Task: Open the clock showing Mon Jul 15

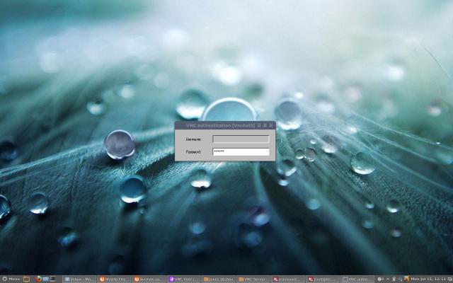Action: (x=430, y=279)
